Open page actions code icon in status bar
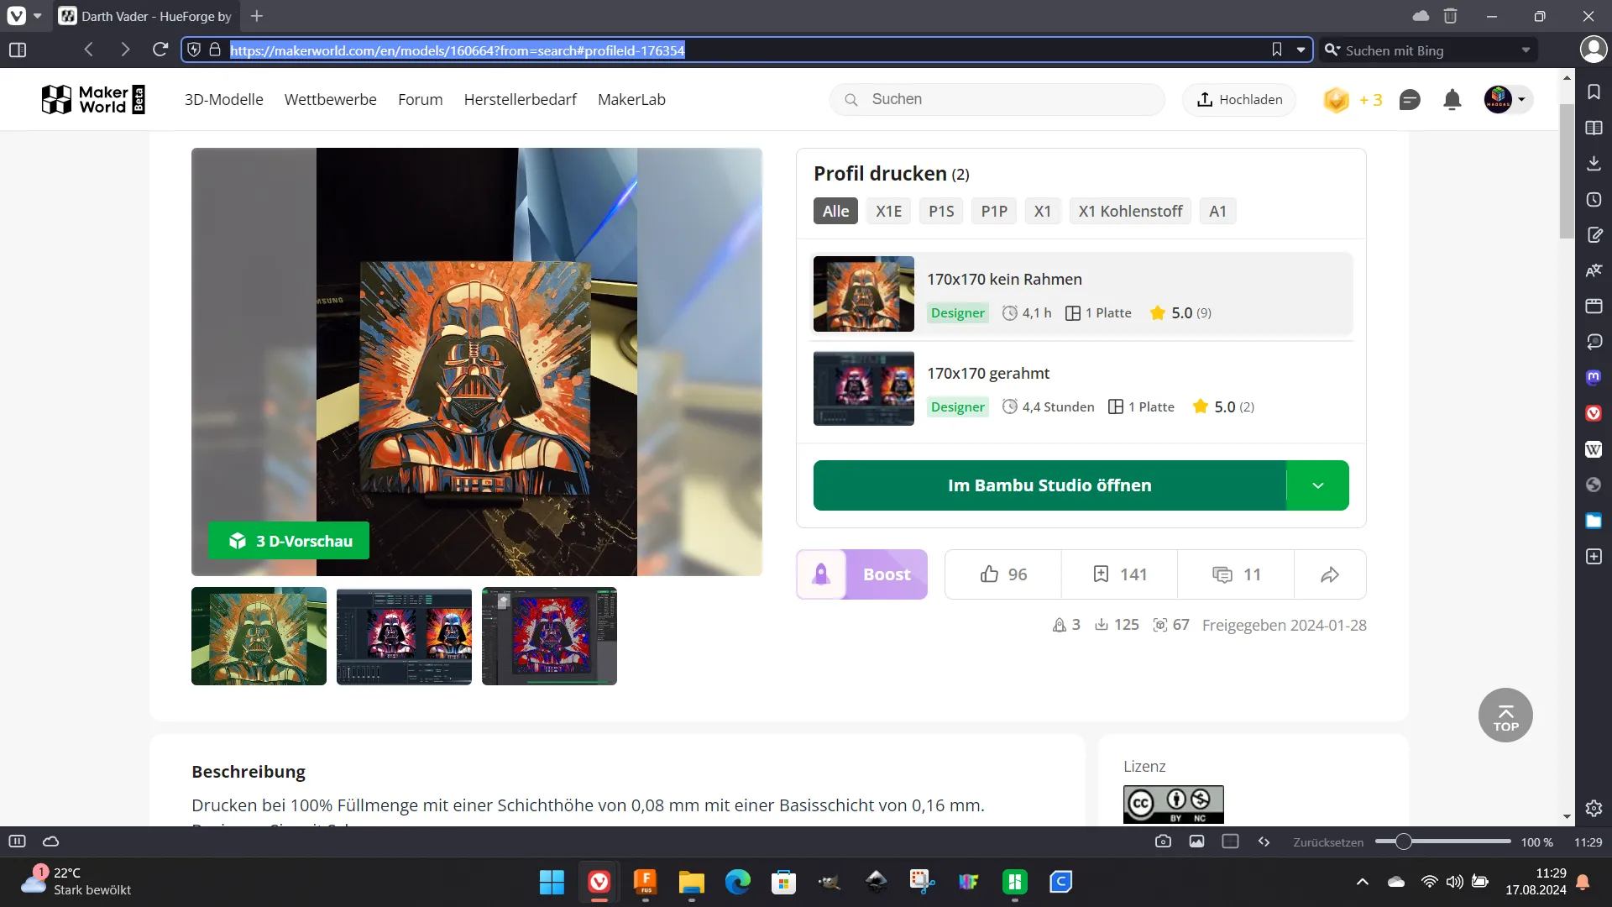Viewport: 1612px width, 907px height. click(1264, 841)
